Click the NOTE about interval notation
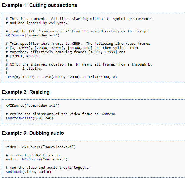 (79, 64)
